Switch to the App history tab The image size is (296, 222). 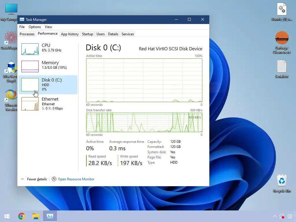(70, 34)
